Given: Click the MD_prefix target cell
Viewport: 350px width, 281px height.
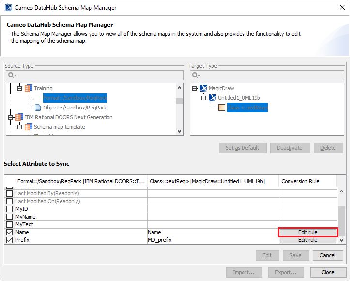Looking at the screenshot, I should click(x=213, y=240).
